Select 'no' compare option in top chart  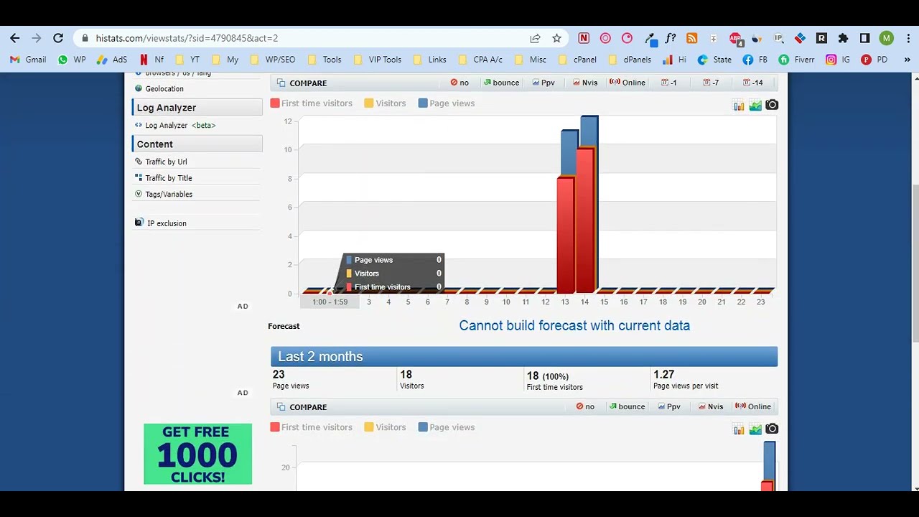459,83
